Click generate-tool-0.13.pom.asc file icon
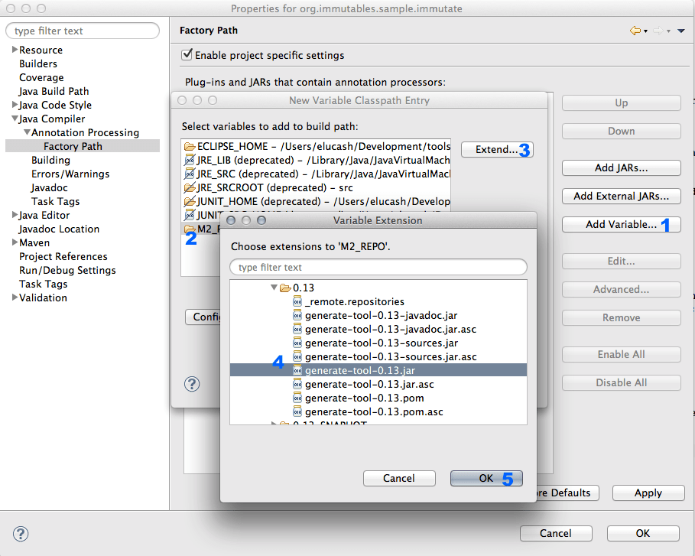Image resolution: width=695 pixels, height=556 pixels. [297, 412]
